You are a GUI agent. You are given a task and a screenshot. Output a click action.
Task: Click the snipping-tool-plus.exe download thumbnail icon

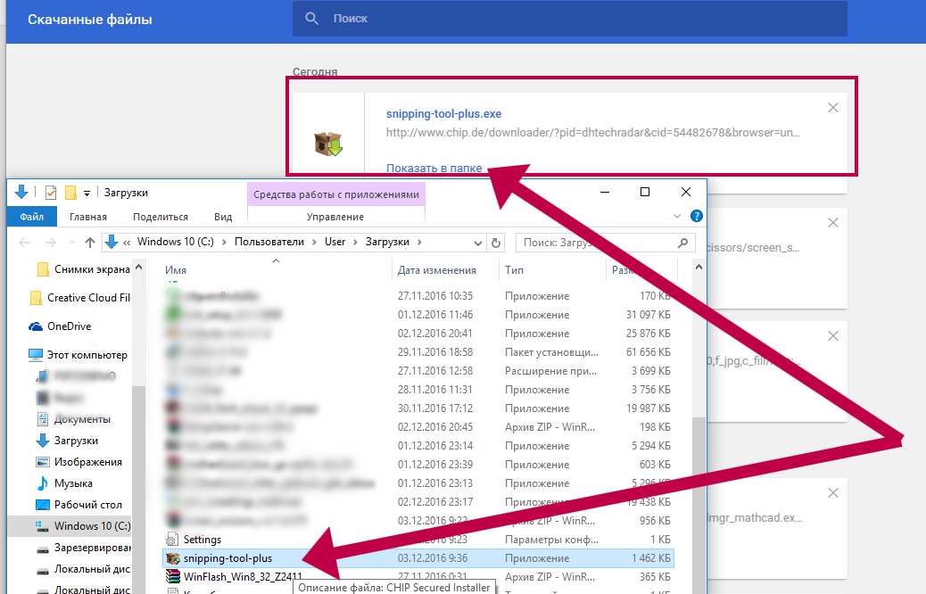[327, 143]
